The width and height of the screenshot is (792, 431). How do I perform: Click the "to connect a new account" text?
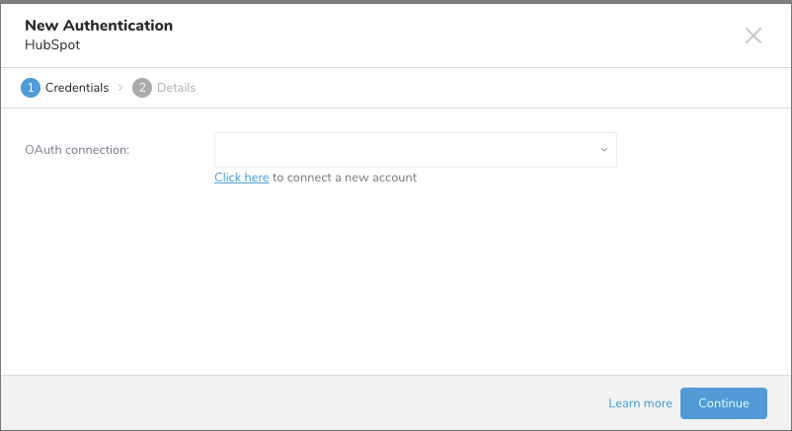click(x=345, y=178)
